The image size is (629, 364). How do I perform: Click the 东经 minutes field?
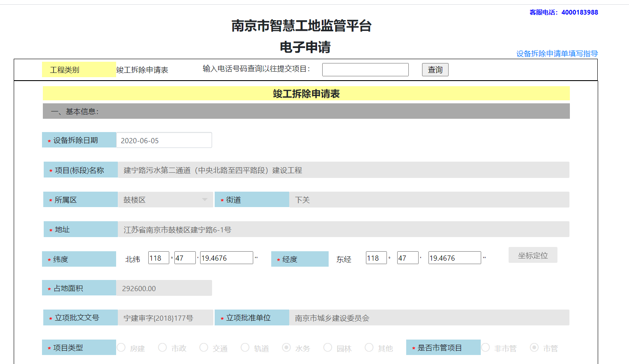pyautogui.click(x=408, y=258)
